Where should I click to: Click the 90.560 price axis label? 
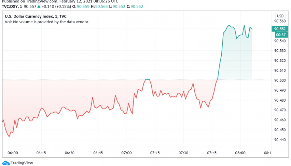click(280, 21)
